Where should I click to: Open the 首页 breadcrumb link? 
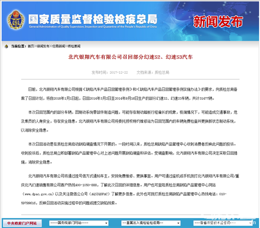point(31,46)
